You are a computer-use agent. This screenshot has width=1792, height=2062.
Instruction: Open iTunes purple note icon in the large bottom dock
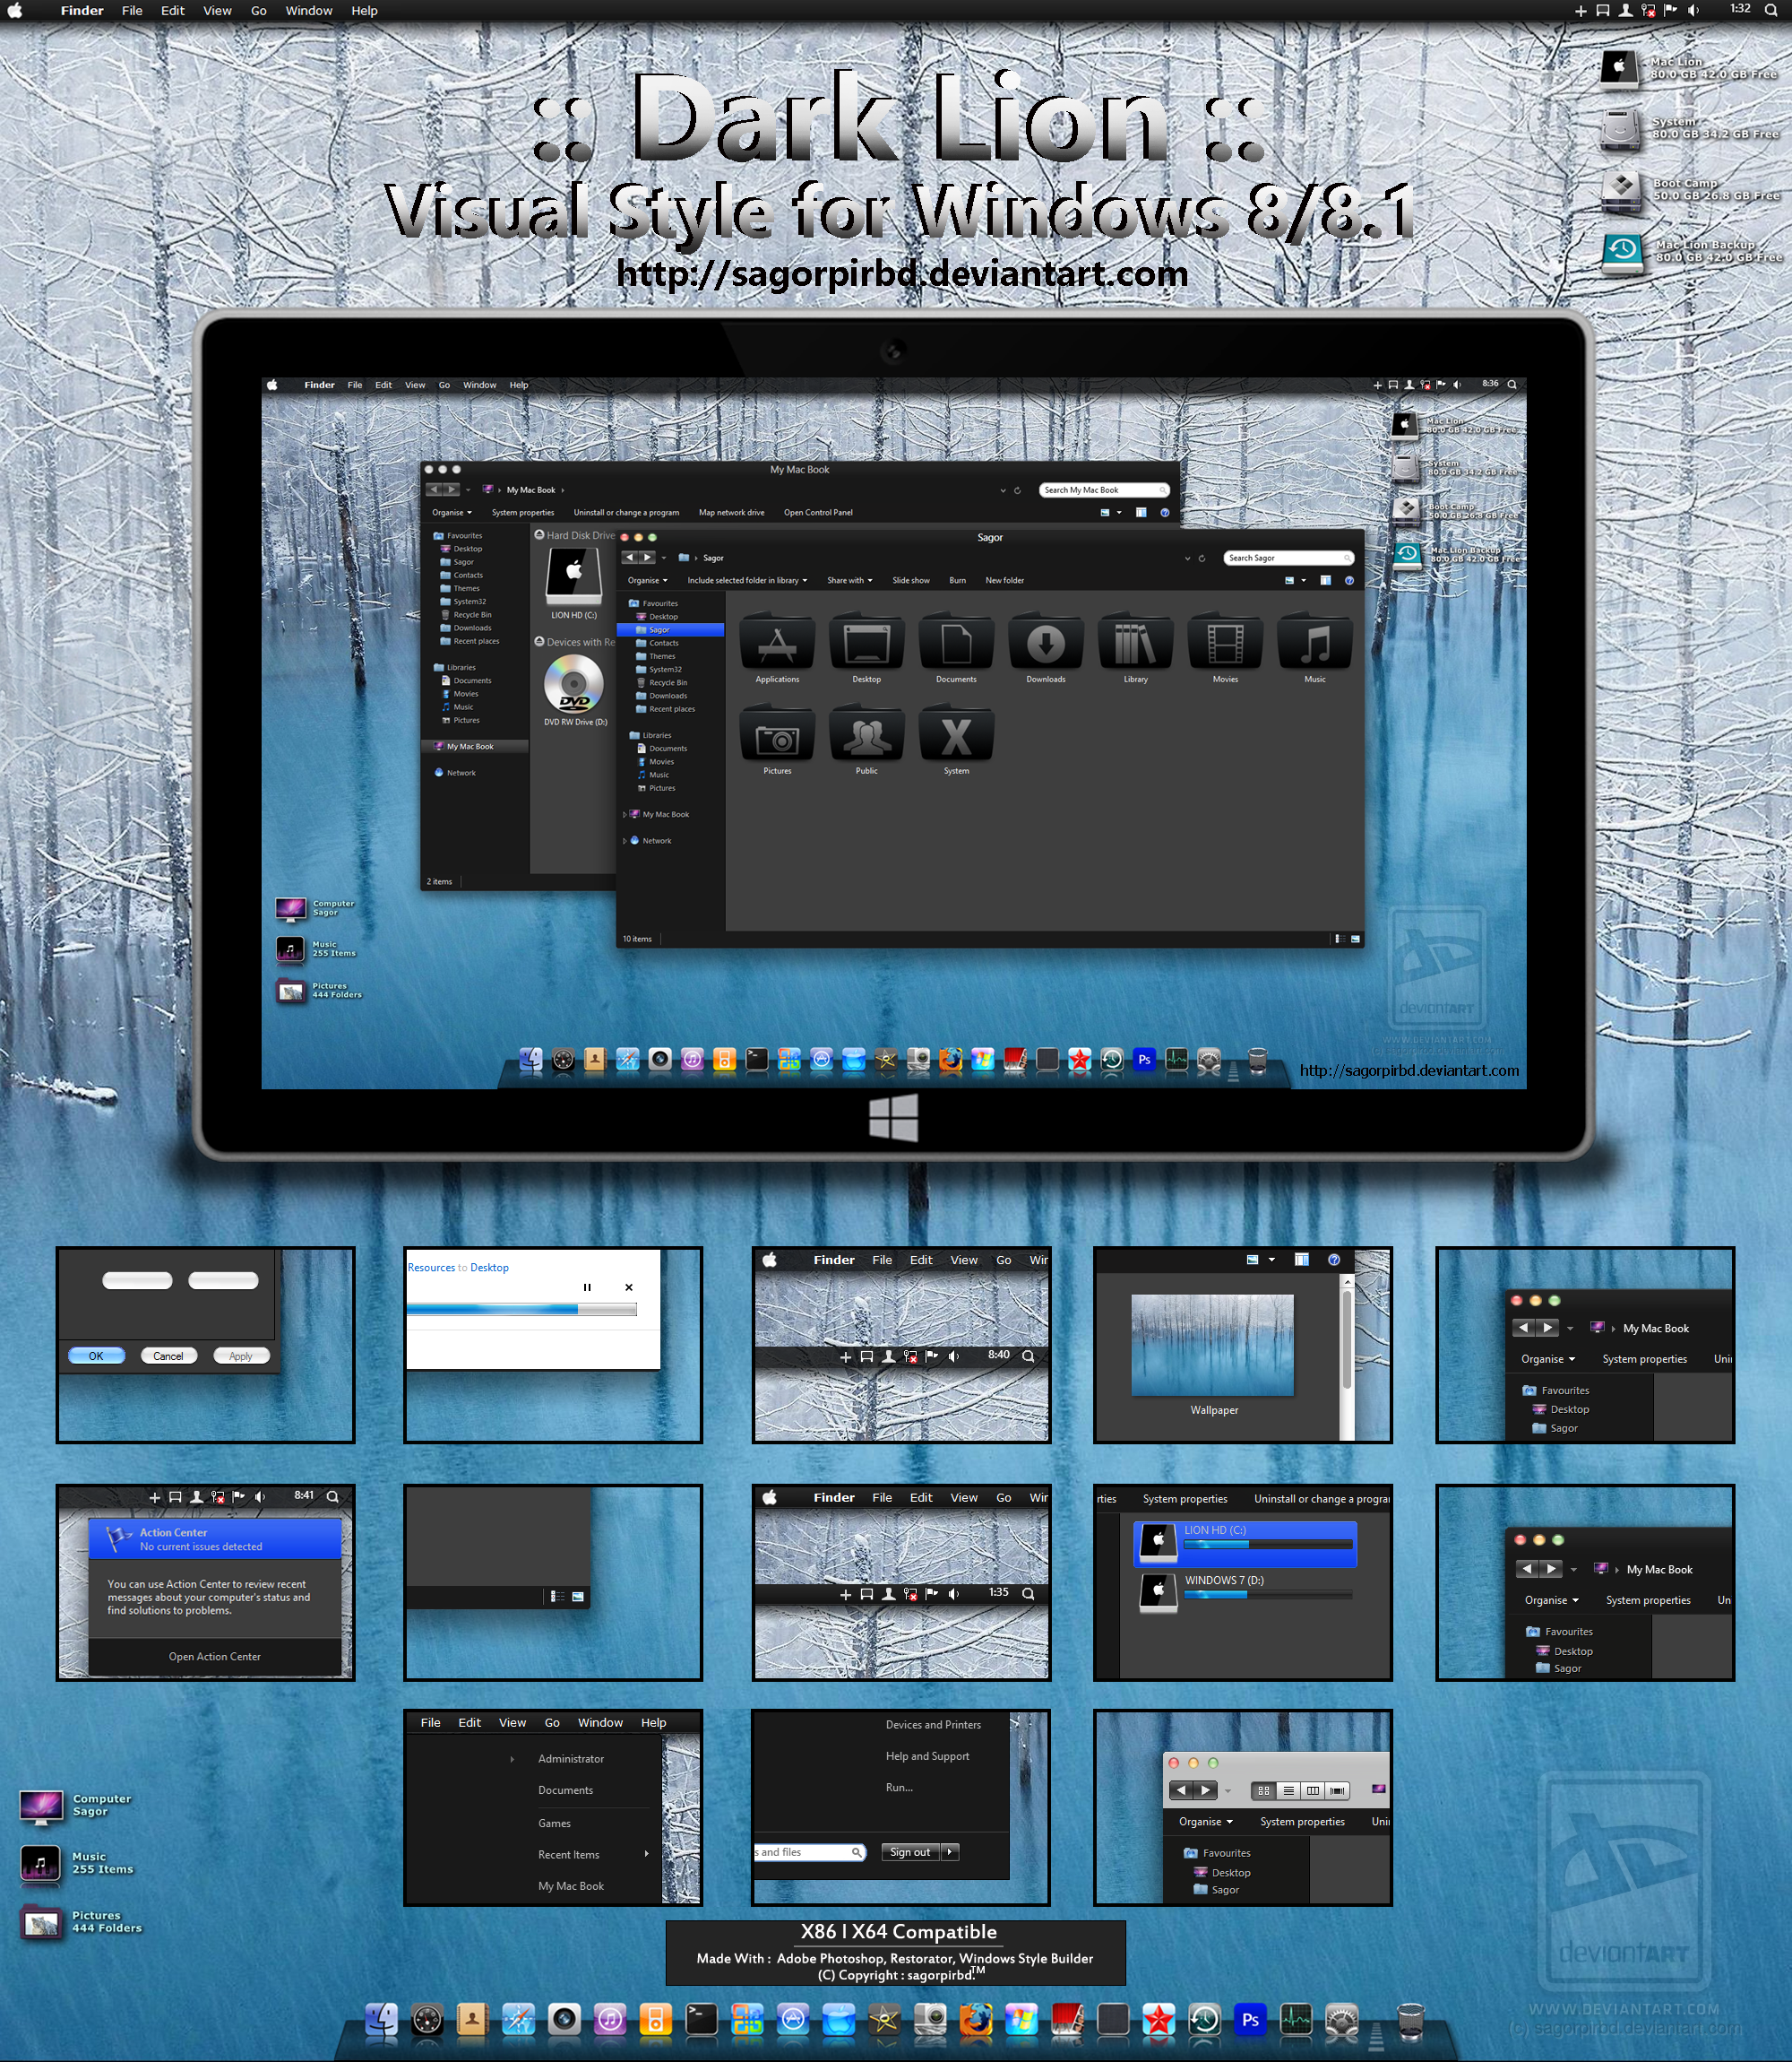(x=610, y=2020)
